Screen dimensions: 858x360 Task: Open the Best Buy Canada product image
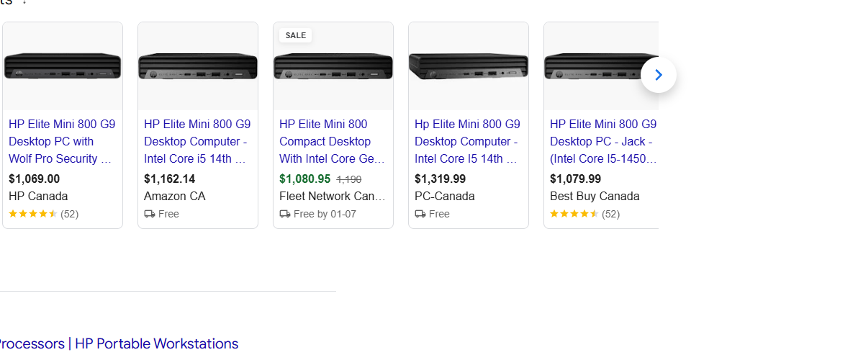pyautogui.click(x=601, y=66)
